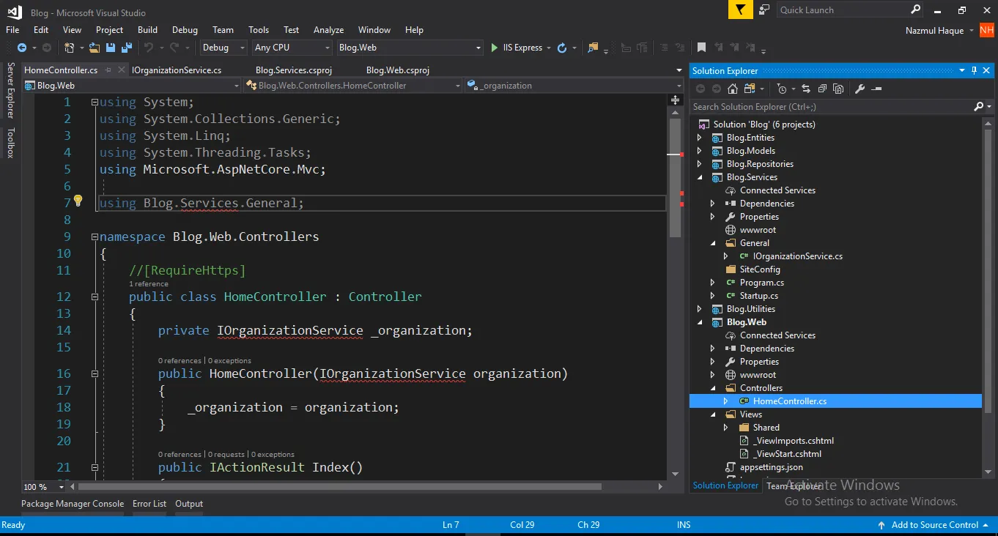Screen dimensions: 998x536
Task: Toggle auto-hide pin for Solution Explorer
Action: 974,70
